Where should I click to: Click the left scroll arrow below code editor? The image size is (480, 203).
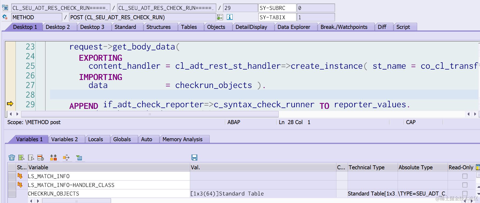click(11, 114)
